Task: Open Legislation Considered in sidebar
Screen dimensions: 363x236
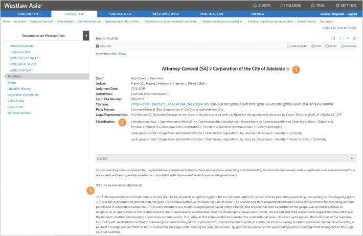Action: click(x=22, y=95)
